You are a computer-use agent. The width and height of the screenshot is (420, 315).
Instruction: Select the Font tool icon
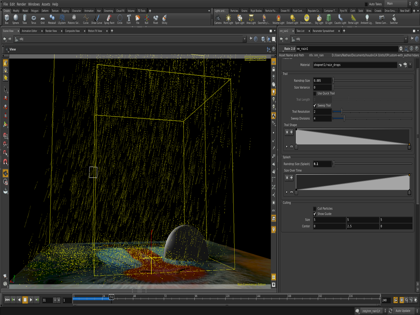coord(129,18)
